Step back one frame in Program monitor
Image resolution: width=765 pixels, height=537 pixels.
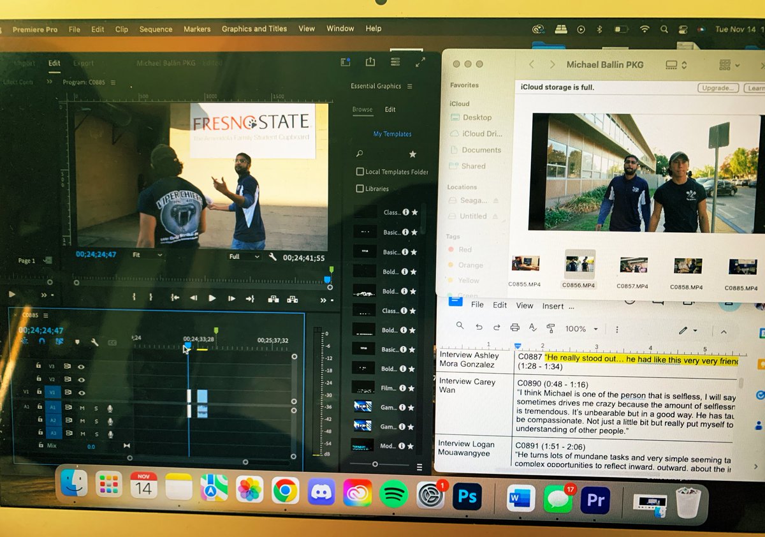[x=193, y=298]
